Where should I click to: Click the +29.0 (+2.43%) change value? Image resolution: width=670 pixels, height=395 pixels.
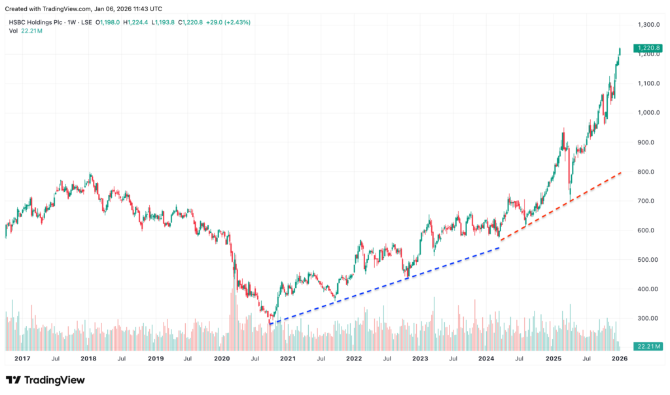(x=232, y=22)
